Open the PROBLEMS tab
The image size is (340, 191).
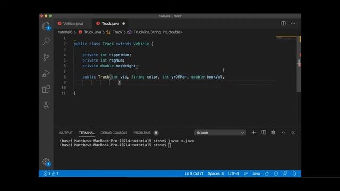[x=142, y=133]
